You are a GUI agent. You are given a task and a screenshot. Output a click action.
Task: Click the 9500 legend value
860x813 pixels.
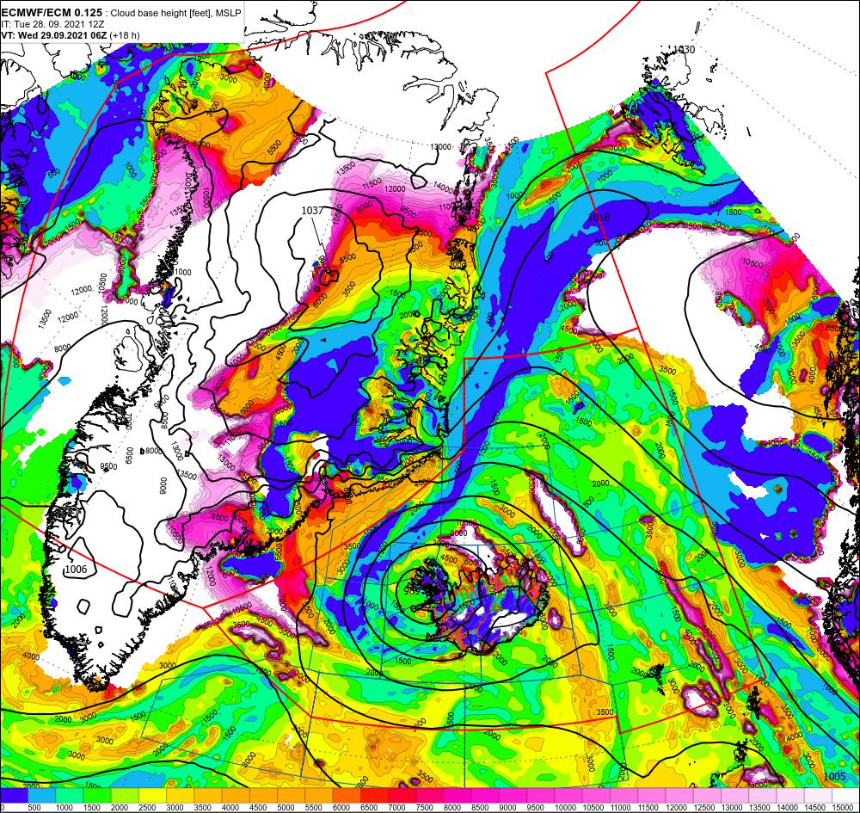pyautogui.click(x=535, y=808)
